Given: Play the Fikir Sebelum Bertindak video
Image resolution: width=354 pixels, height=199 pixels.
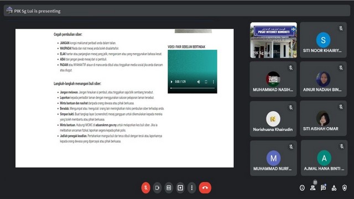Looking at the screenshot, I should tap(171, 82).
